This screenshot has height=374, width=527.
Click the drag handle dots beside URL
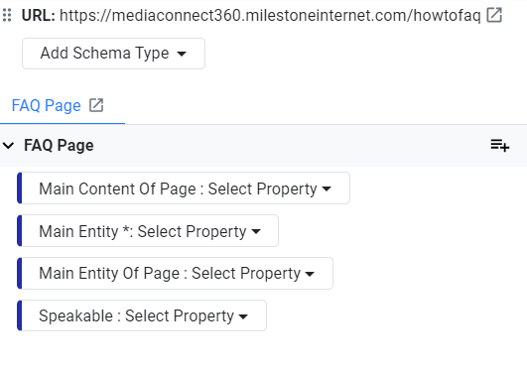click(x=7, y=15)
